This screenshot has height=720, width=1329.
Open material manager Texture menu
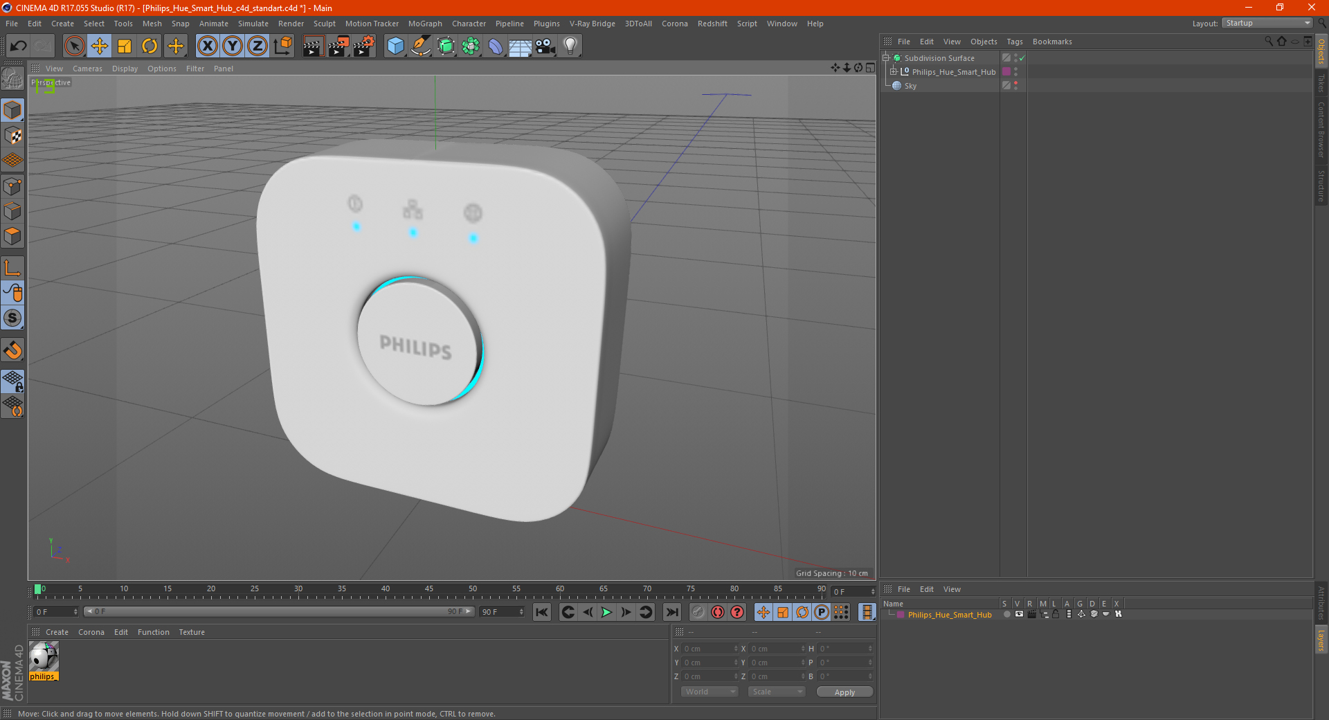click(192, 632)
